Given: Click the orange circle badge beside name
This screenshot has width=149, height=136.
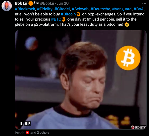Looking at the screenshot, I should [x=31, y=3].
